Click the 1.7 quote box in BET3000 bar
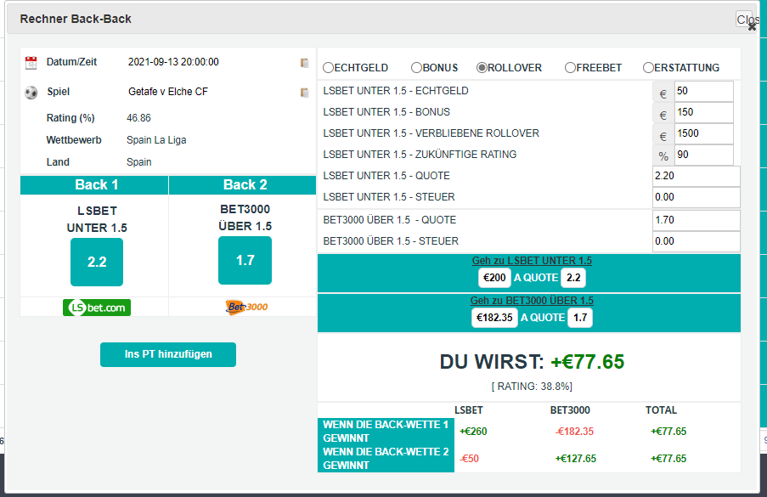The height and width of the screenshot is (497, 767). pyautogui.click(x=580, y=318)
